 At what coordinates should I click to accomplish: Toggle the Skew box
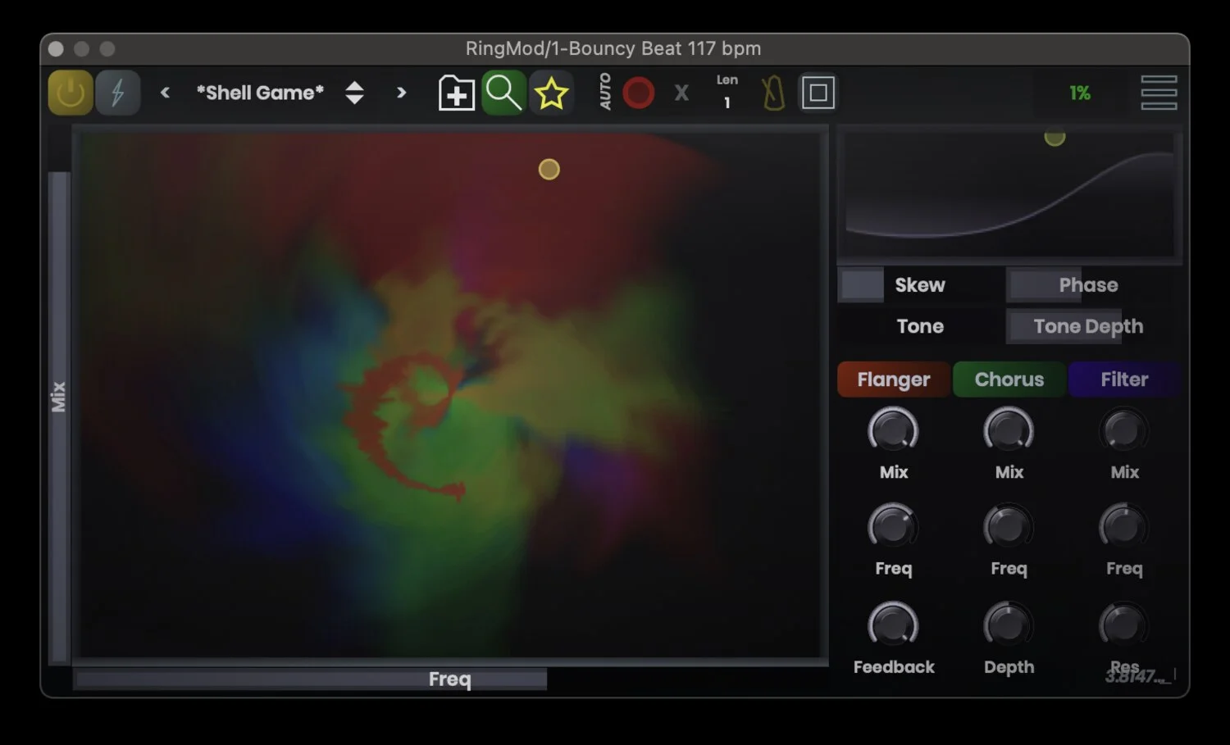click(x=862, y=285)
